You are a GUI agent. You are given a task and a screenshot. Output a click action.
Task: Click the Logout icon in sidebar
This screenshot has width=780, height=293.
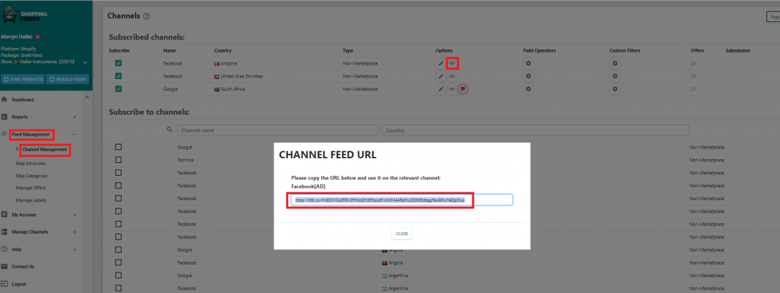click(5, 284)
